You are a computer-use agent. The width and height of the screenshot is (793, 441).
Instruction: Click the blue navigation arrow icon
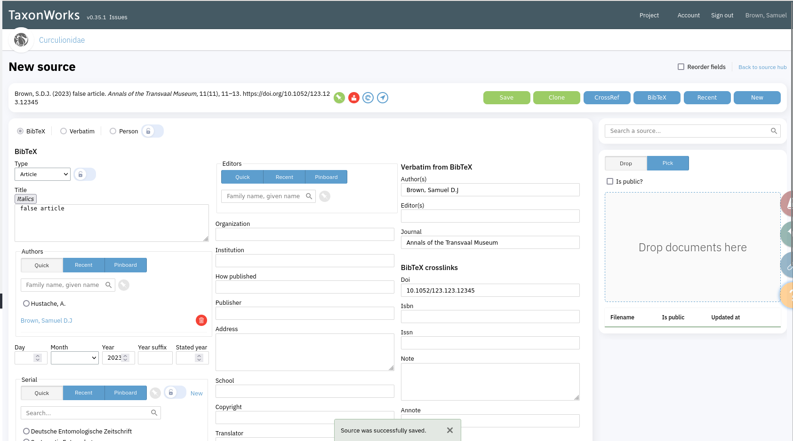(383, 98)
